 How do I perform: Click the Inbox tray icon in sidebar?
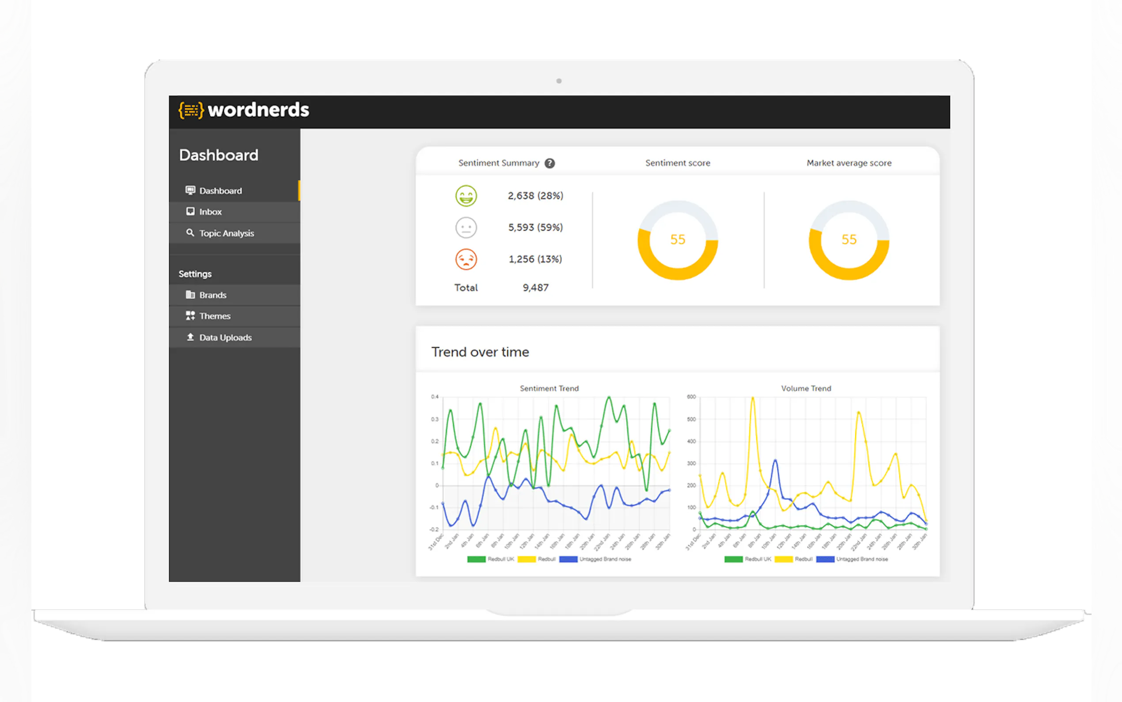(190, 212)
